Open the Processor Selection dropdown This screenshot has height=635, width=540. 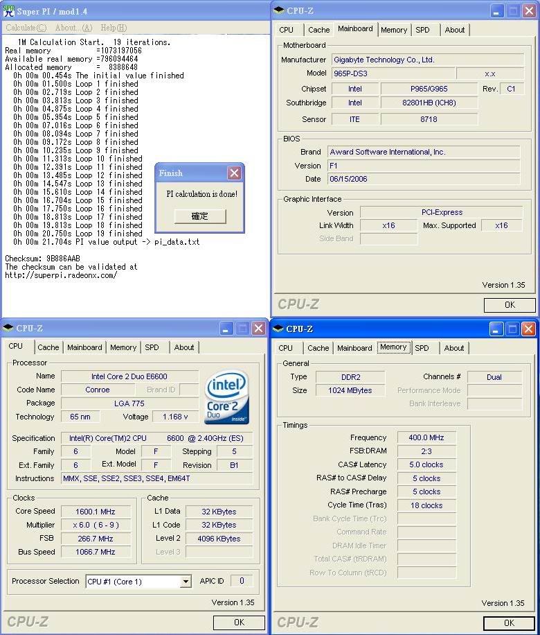coord(186,582)
